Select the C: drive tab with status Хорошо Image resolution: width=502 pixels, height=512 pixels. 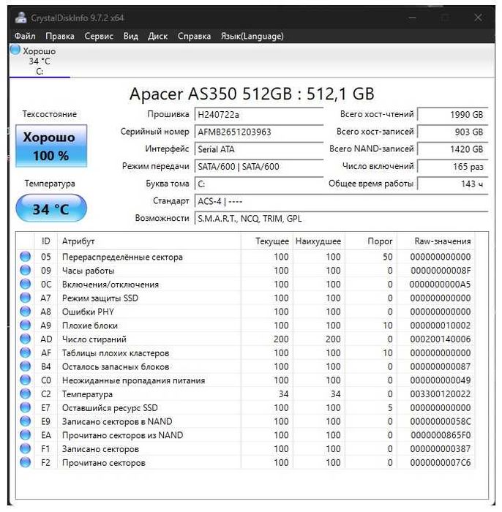pyautogui.click(x=40, y=61)
